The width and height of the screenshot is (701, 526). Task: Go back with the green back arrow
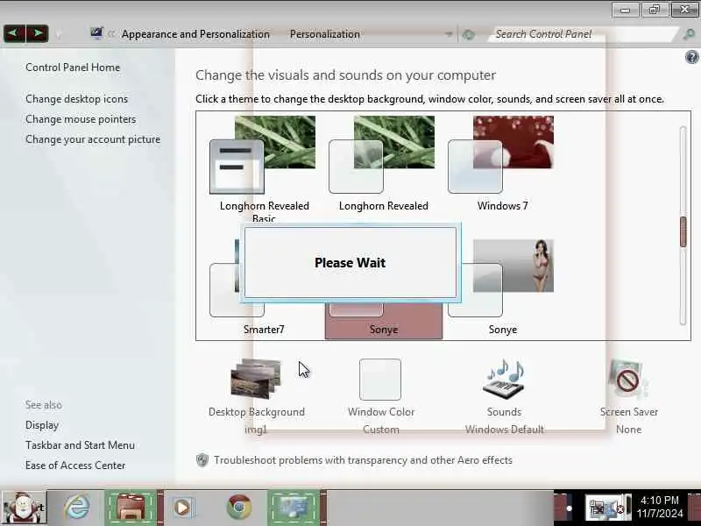(14, 33)
